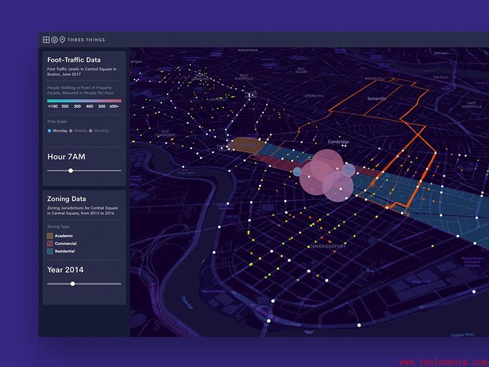
Task: Click the grid layout icon in header
Action: [46, 40]
